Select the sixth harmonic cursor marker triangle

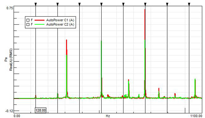(x=145, y=4)
